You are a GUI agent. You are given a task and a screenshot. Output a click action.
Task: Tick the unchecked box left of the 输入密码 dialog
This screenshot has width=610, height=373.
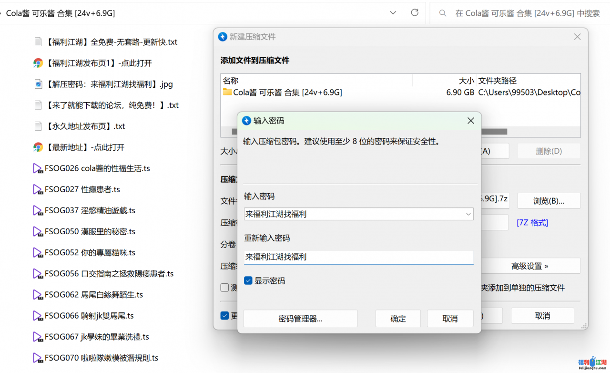tap(224, 287)
